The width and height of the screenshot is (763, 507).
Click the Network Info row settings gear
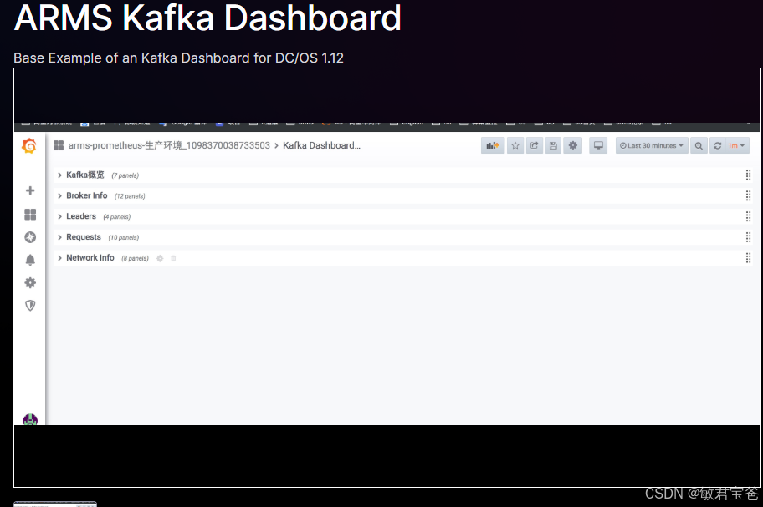160,258
